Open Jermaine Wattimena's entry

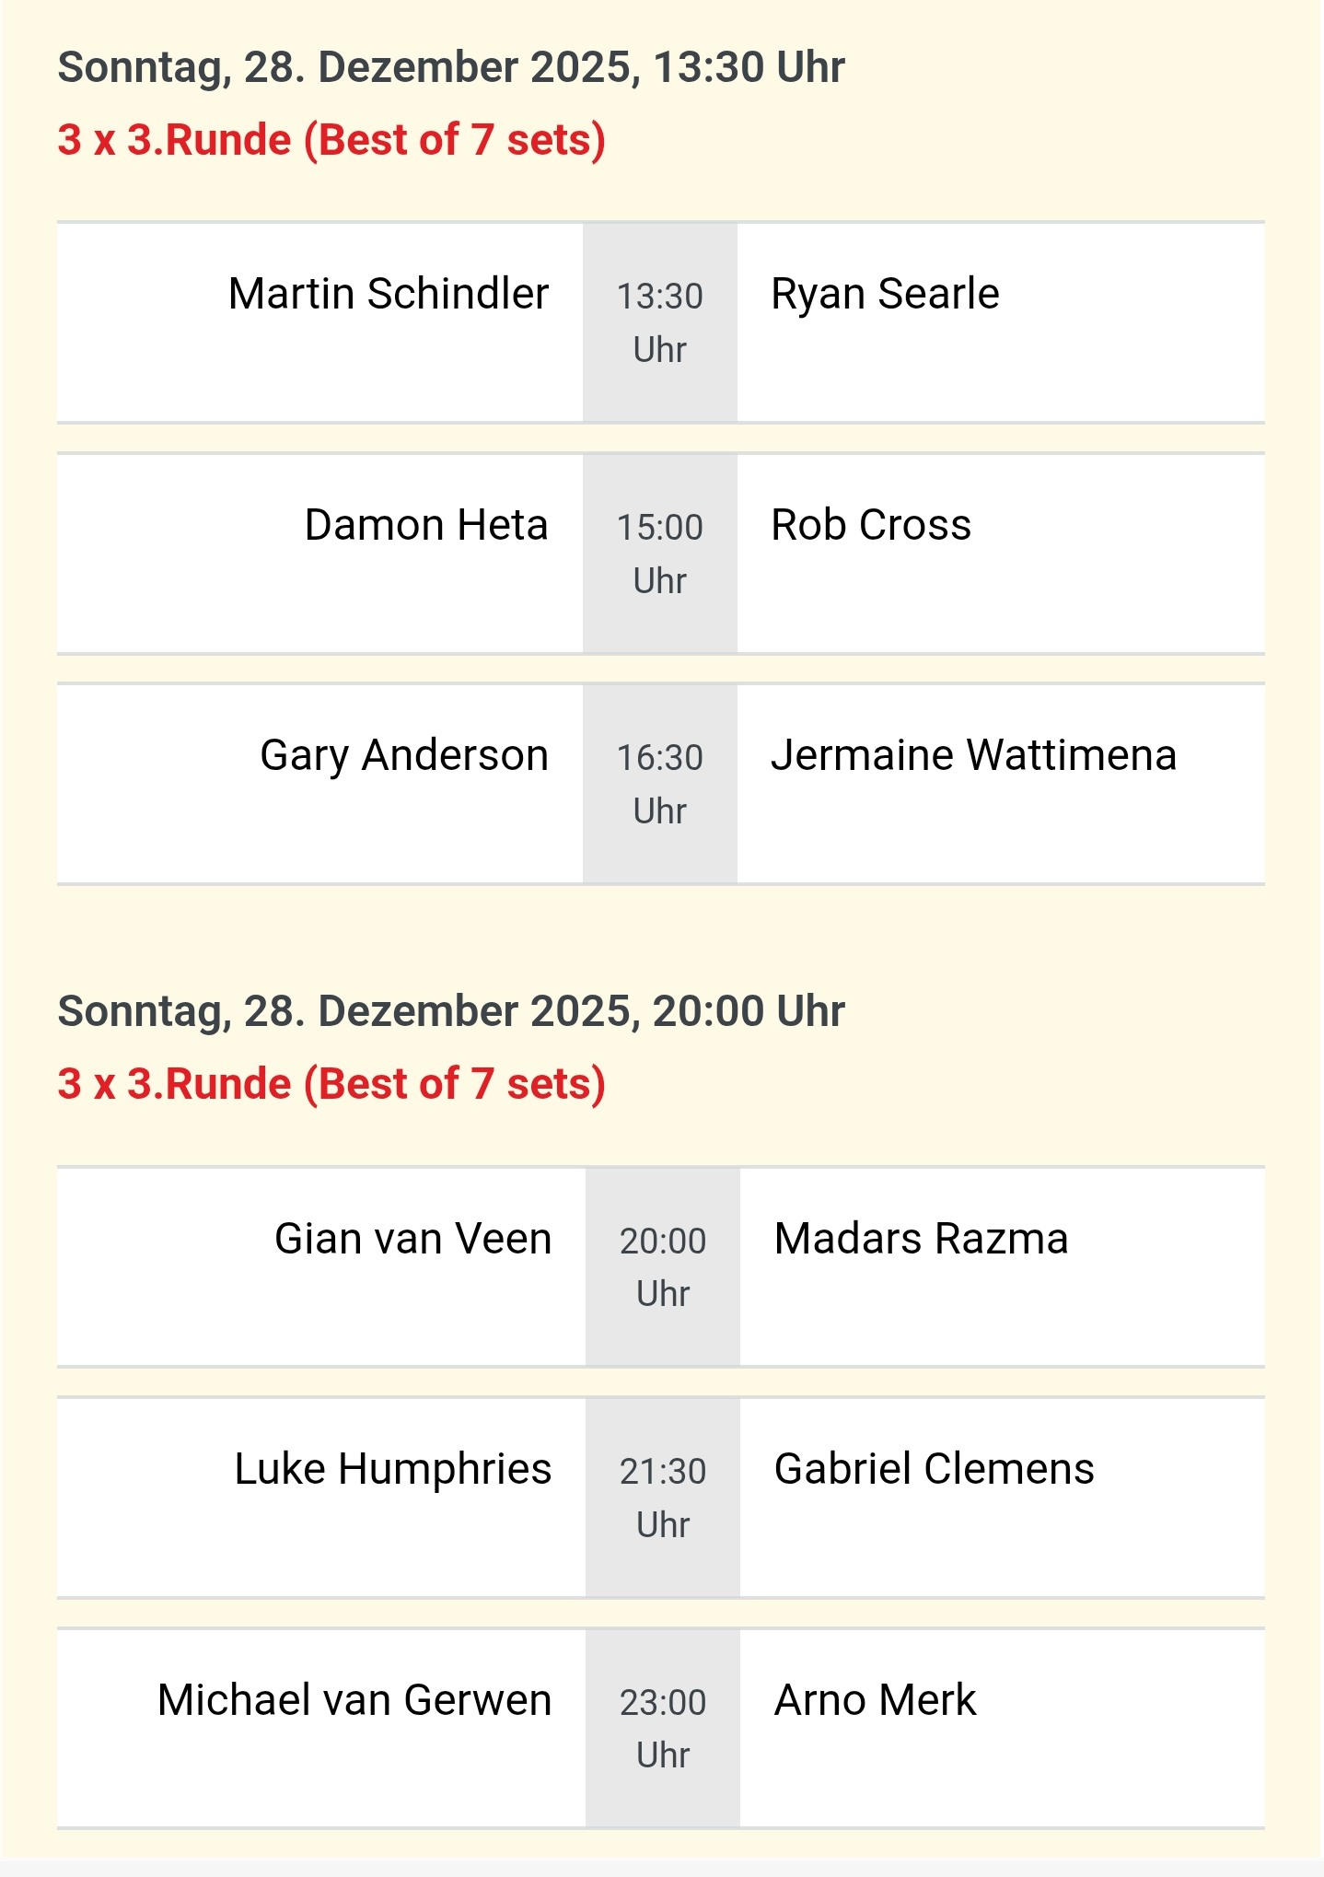[x=973, y=756]
